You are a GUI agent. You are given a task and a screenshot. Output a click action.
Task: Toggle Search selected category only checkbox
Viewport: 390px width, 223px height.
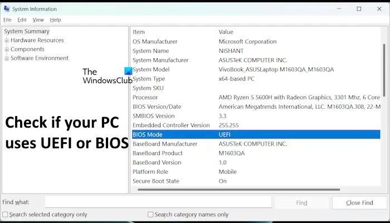[5, 215]
